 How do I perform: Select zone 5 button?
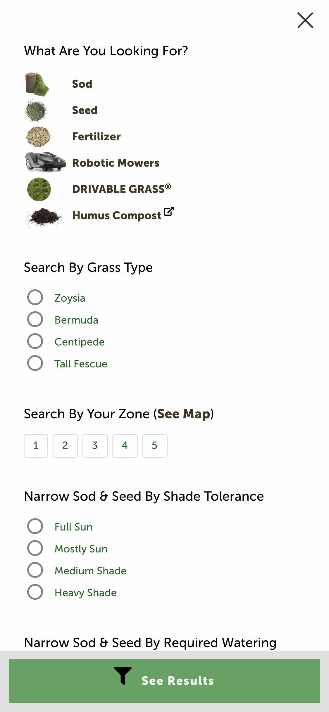click(155, 446)
